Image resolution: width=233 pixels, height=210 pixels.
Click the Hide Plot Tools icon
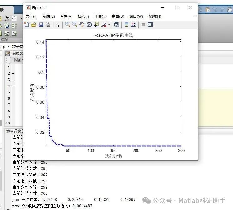tap(143, 25)
